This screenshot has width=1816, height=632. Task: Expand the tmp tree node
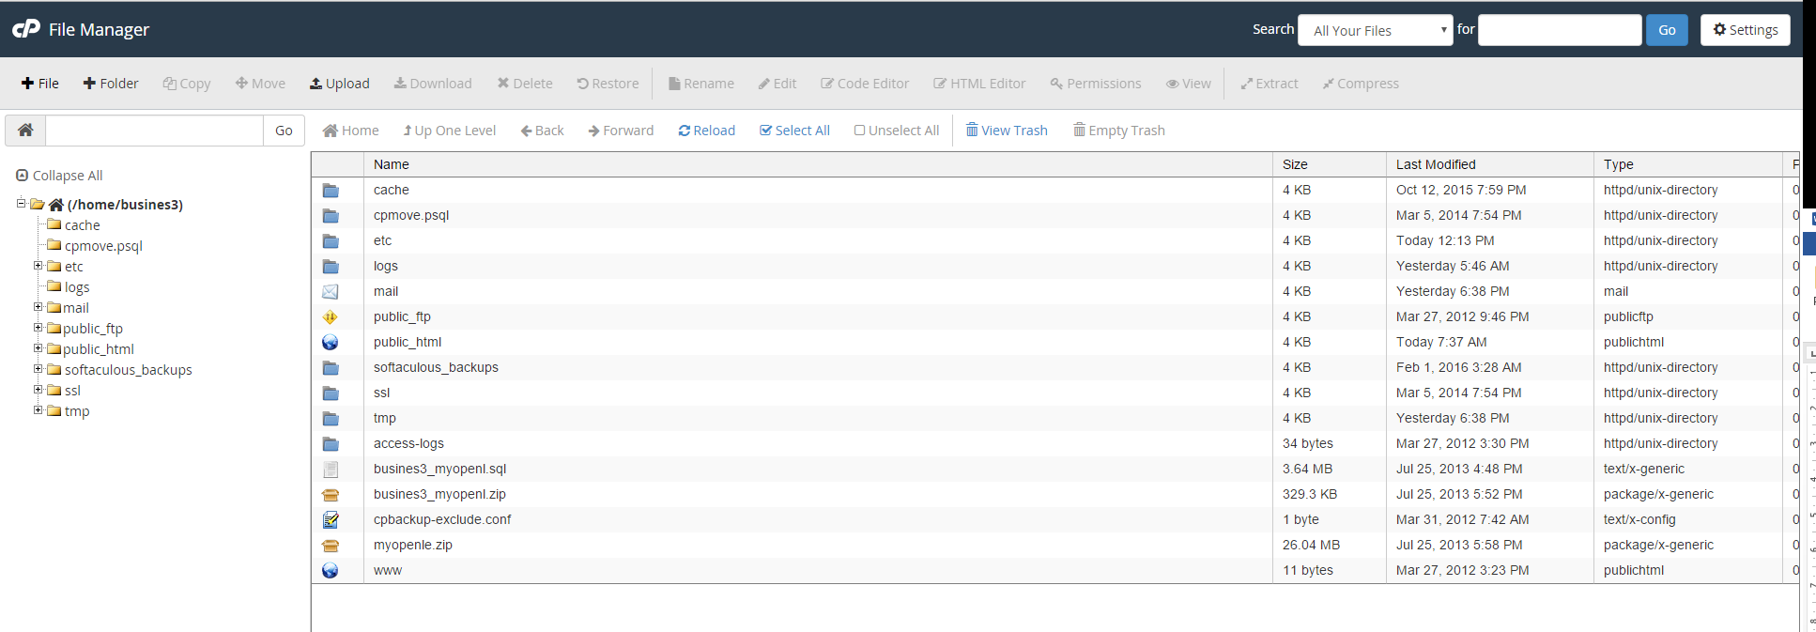[x=38, y=410]
